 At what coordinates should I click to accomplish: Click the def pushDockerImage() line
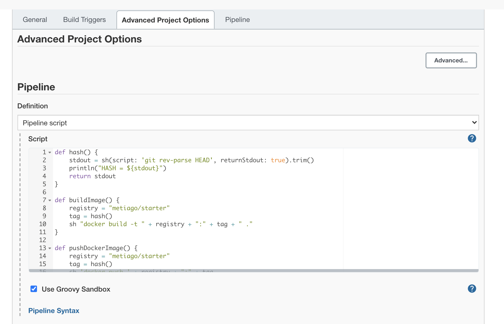coord(96,248)
